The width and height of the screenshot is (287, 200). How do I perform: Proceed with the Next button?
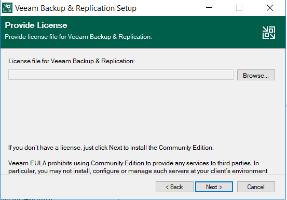(214, 187)
